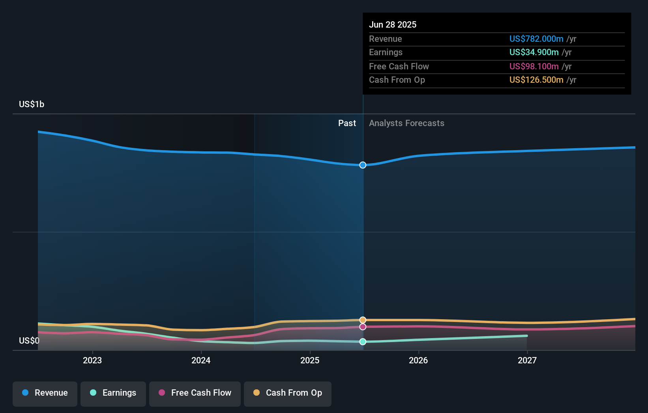Screen dimensions: 648x413
Task: Click the 2024 label on the x-axis
Action: coord(201,360)
